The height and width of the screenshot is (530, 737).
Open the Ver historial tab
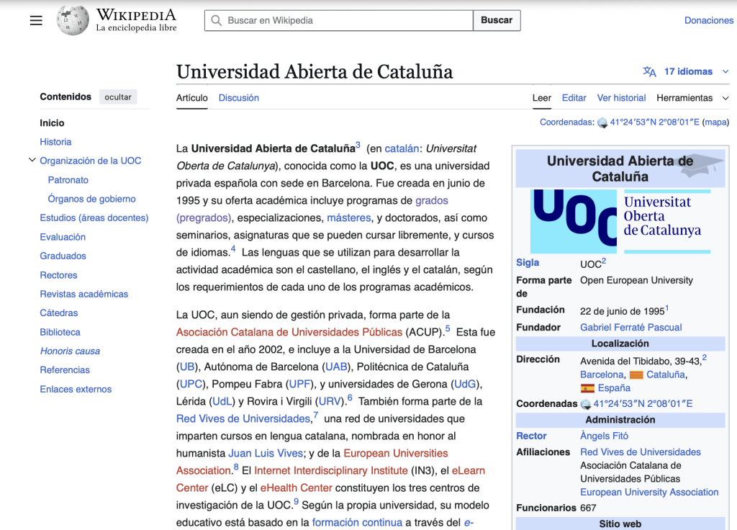pos(621,98)
